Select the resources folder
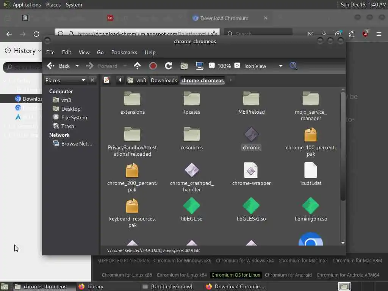This screenshot has height=291, width=388. pyautogui.click(x=192, y=139)
